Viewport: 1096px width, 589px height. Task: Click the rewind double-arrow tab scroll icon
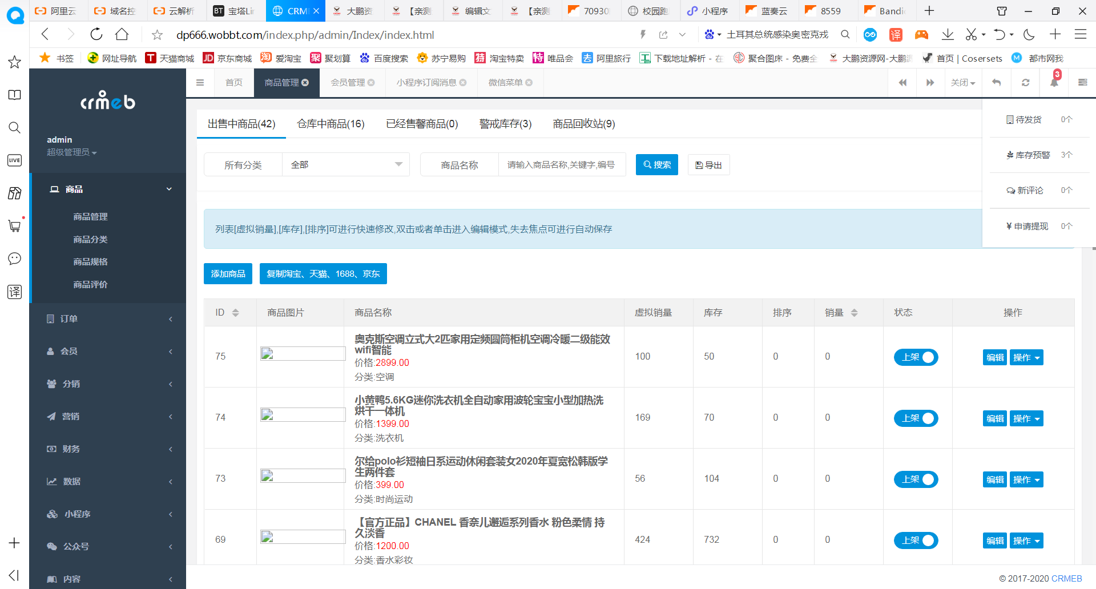tap(902, 82)
